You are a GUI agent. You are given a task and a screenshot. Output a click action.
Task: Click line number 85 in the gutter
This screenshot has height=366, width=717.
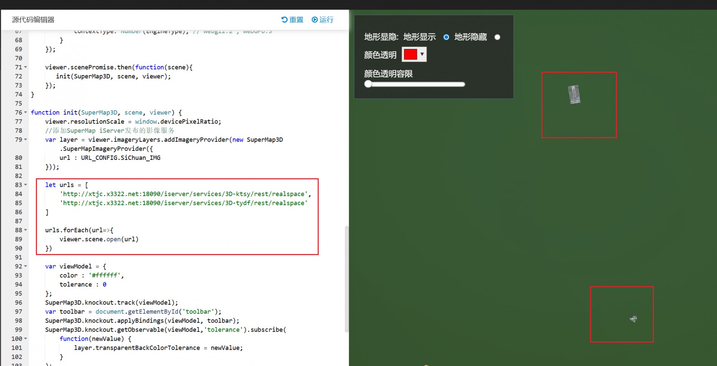coord(18,203)
